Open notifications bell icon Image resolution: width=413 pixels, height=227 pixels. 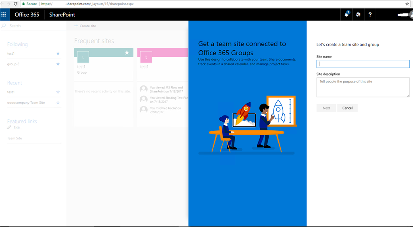click(x=346, y=14)
